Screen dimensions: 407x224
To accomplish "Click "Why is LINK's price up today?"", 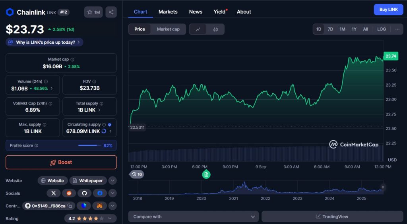I will (x=45, y=42).
